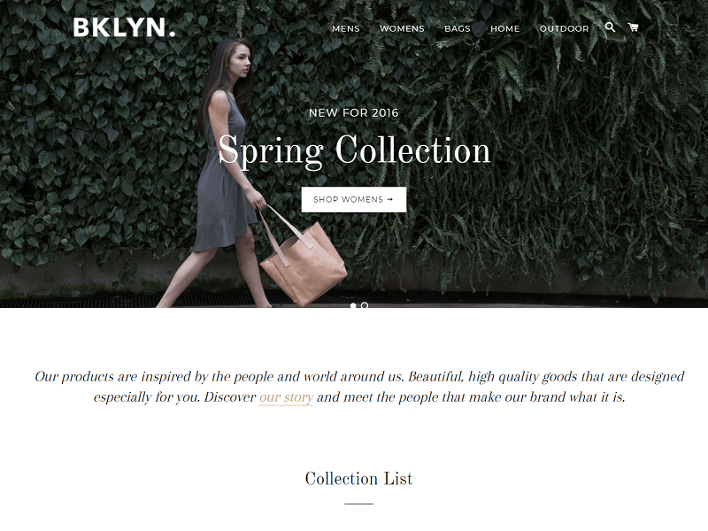Open the search magnifier icon
The image size is (708, 531).
[x=610, y=27]
